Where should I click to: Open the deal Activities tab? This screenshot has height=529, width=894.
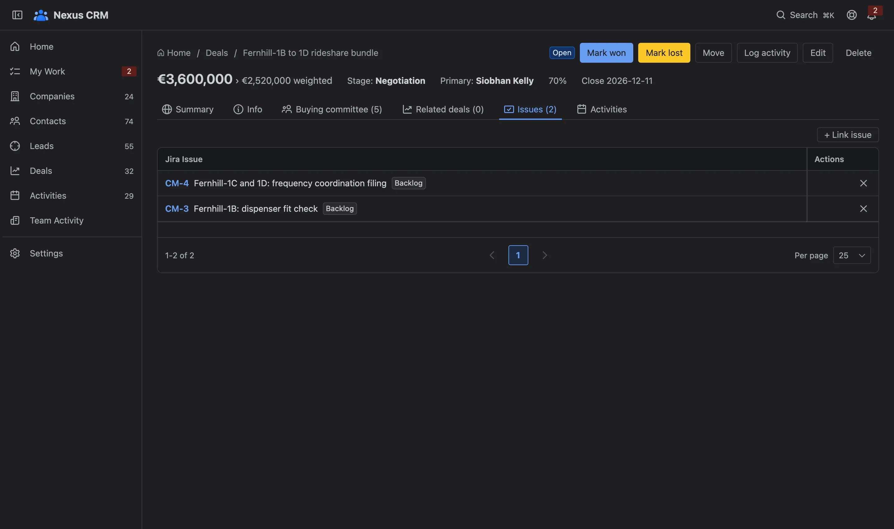pos(602,110)
